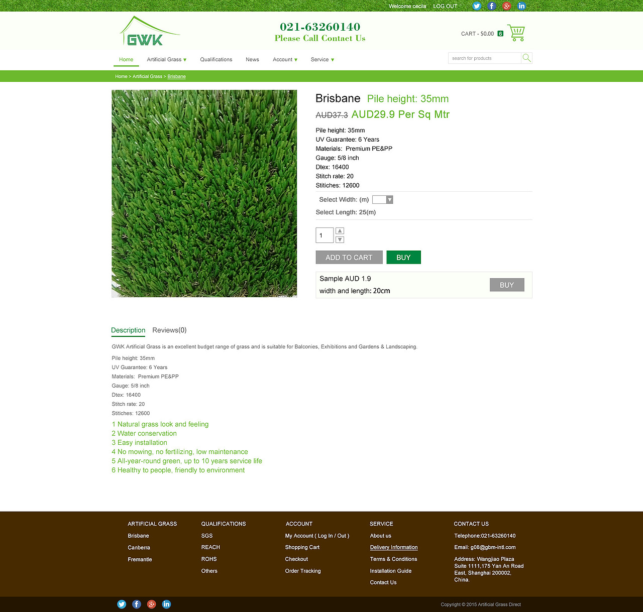Open Facebook icon in footer

pyautogui.click(x=137, y=604)
